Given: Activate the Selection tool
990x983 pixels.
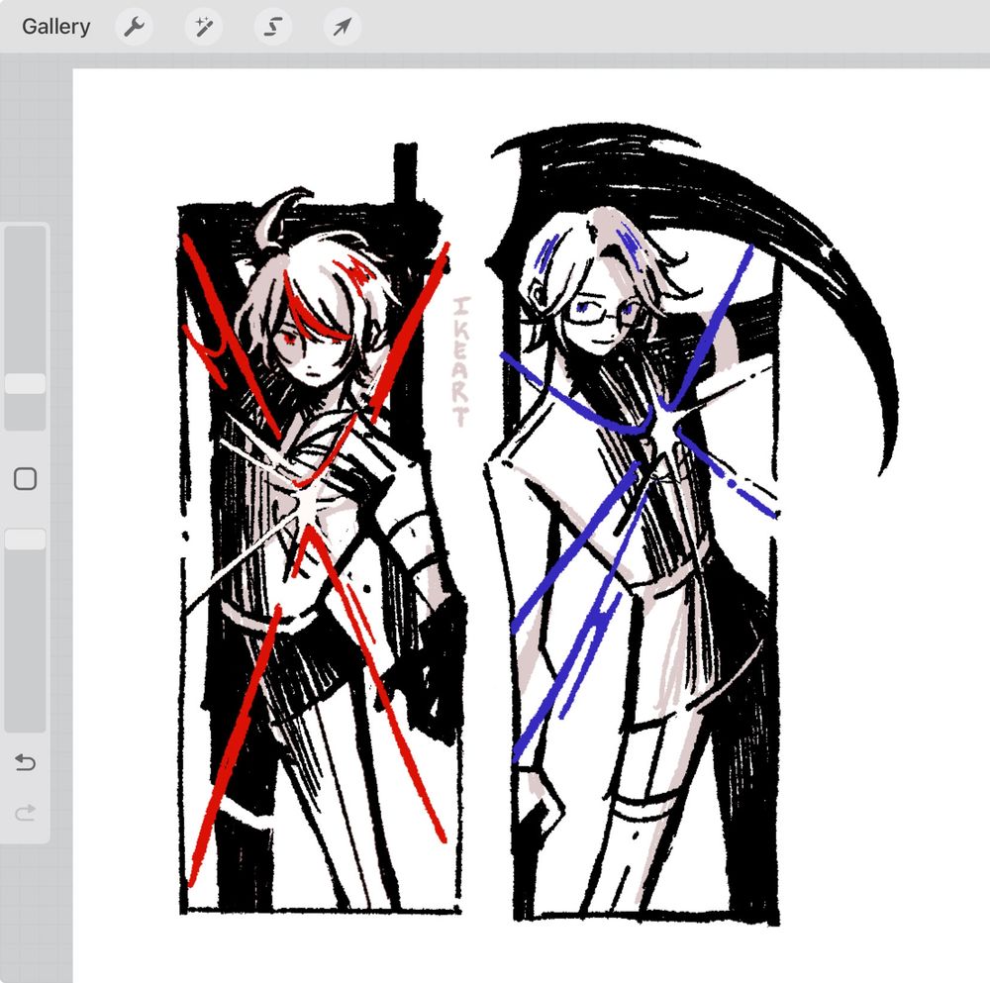Looking at the screenshot, I should [x=273, y=27].
